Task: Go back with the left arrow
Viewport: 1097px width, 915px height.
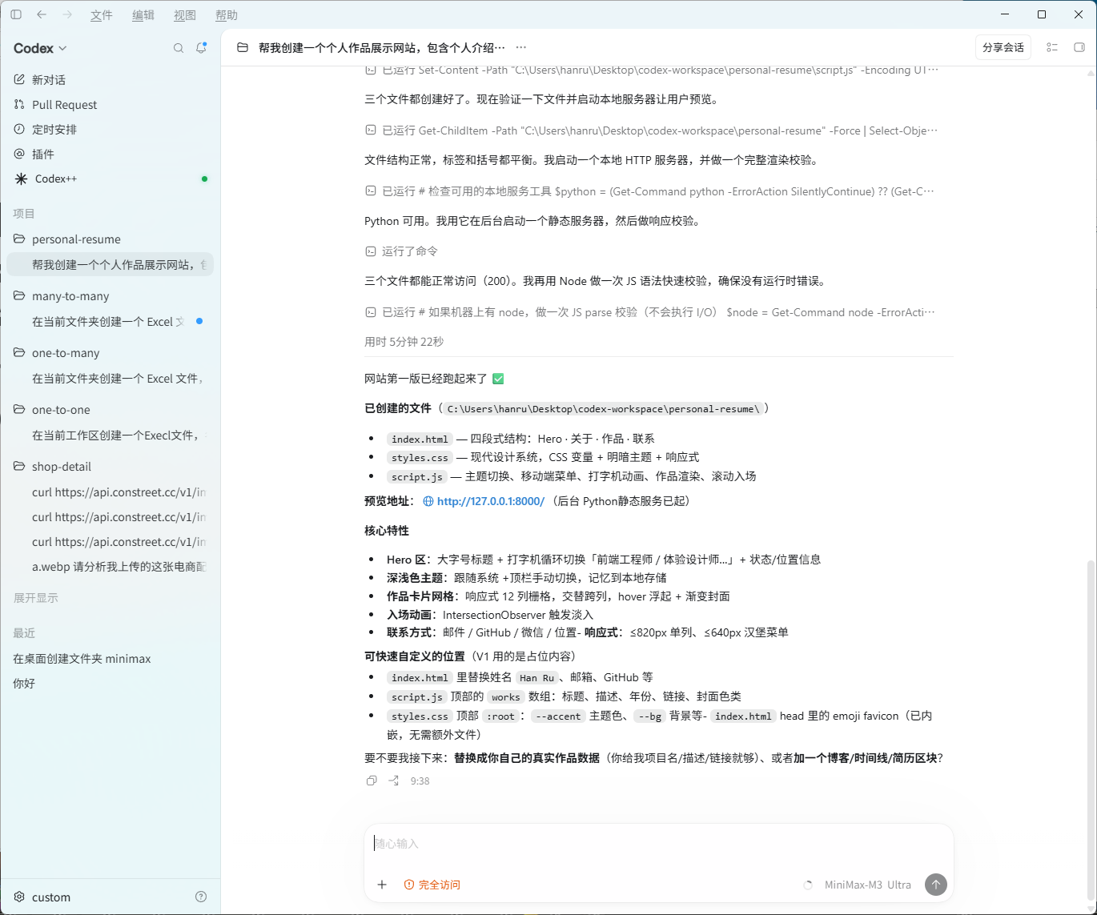Action: pos(42,14)
